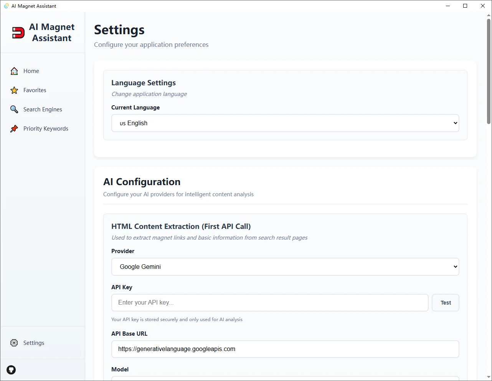Click the vertical scrollbar thumb
The image size is (492, 381).
(489, 71)
